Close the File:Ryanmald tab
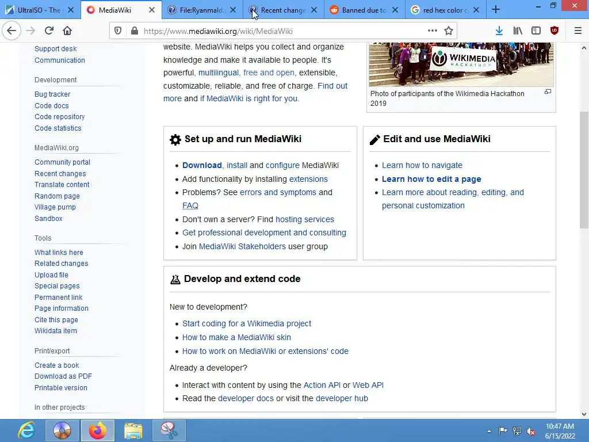 pos(233,10)
